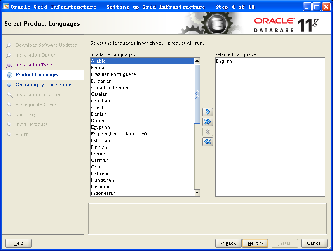The image size is (333, 251).
Task: Select Danish in Available Languages
Action: pos(142,114)
